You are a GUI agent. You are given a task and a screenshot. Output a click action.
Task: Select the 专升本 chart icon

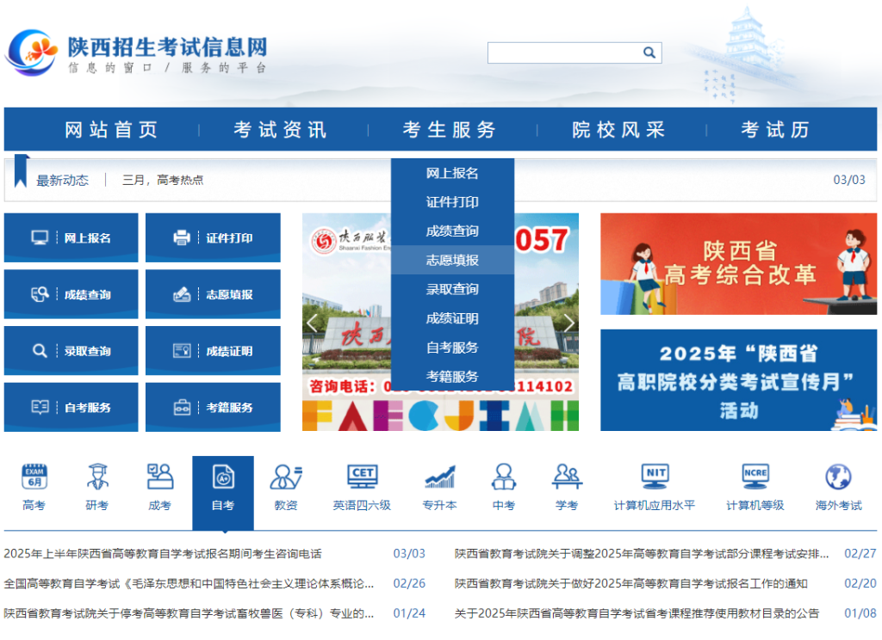(x=439, y=477)
